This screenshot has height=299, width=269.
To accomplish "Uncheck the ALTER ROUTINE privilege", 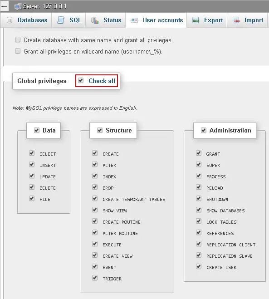I will click(x=95, y=232).
